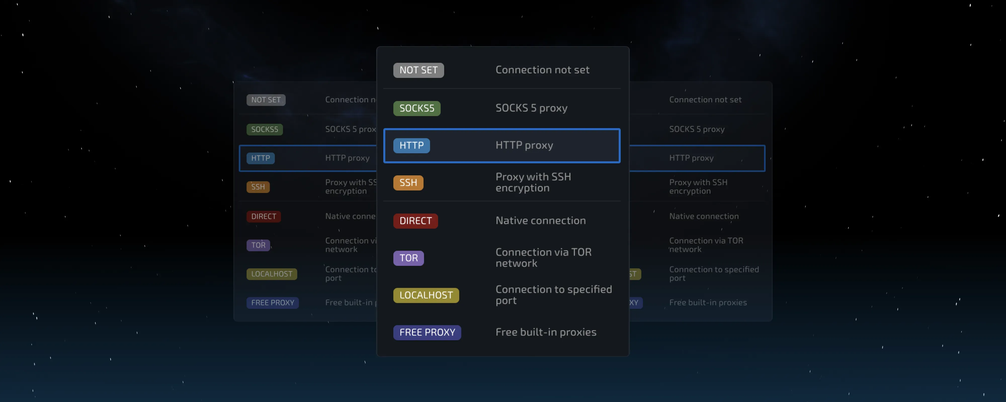Viewport: 1006px width, 402px height.
Task: Click dimmed FREE PROXY badge in left panel
Action: coord(272,303)
